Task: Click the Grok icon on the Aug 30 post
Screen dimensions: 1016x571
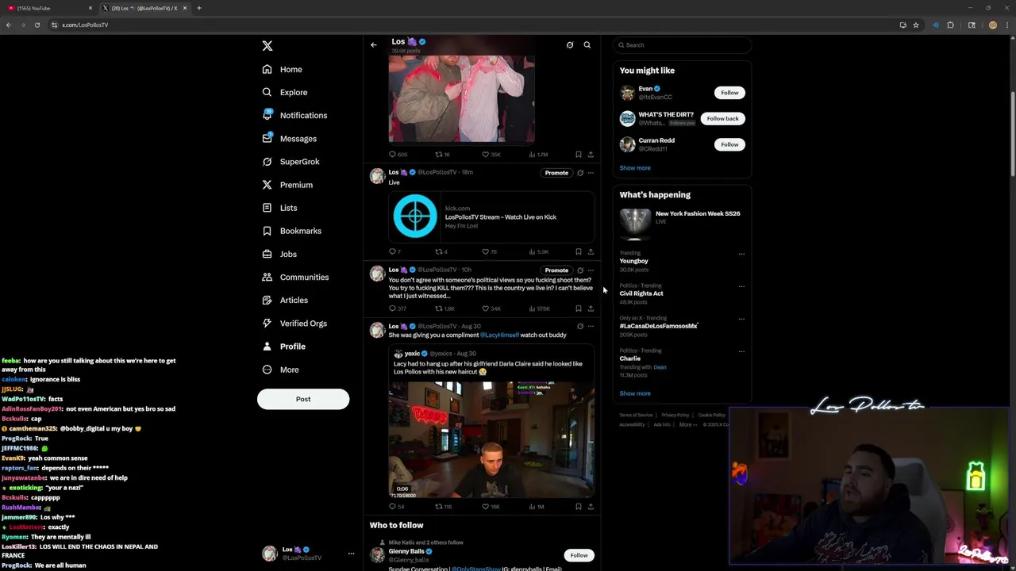Action: pos(580,327)
